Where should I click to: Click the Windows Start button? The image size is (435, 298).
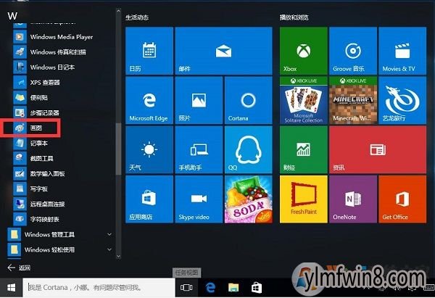point(11,287)
